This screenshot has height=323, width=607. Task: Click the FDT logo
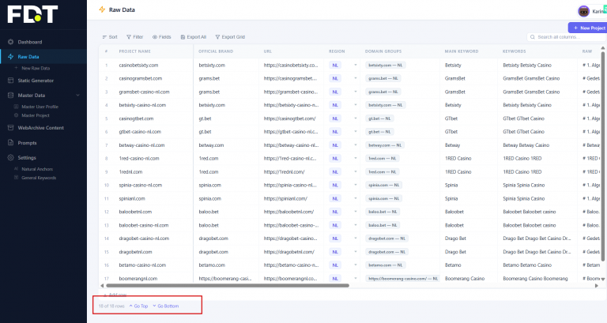pos(32,14)
